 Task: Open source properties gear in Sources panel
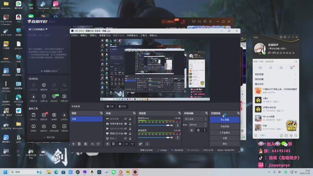click(120, 144)
